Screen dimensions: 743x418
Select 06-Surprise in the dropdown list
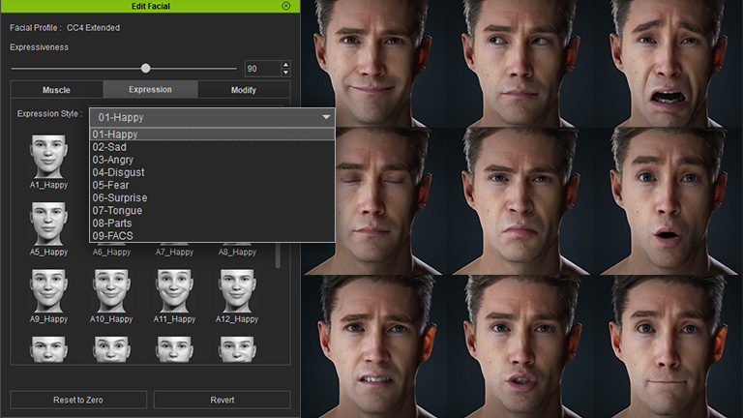click(x=120, y=197)
